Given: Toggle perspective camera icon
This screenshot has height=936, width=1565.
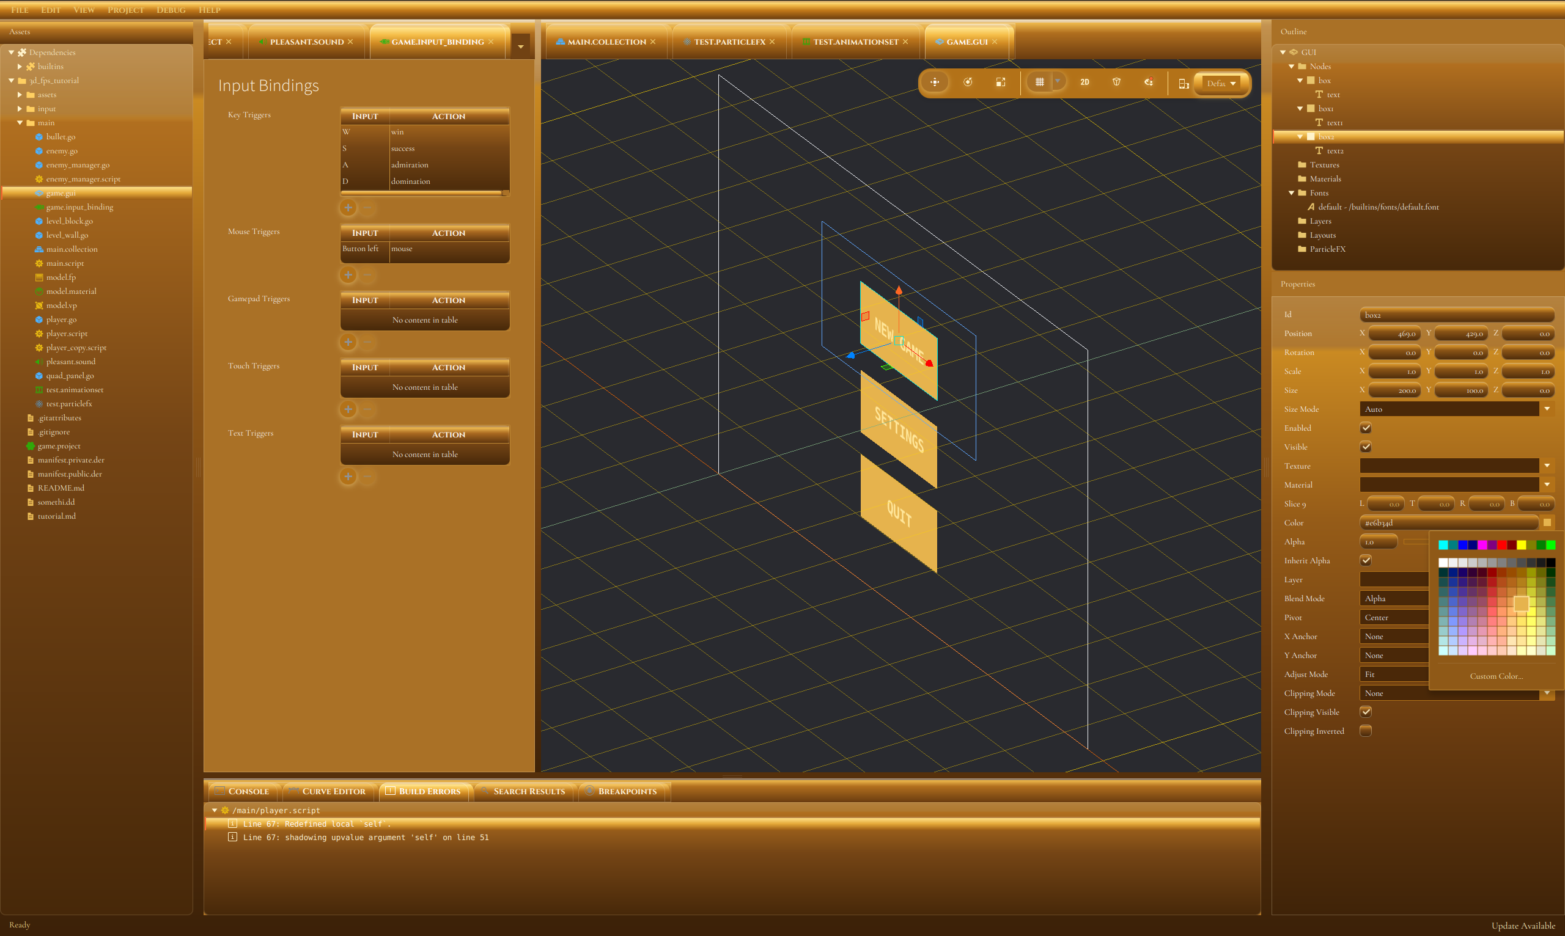Looking at the screenshot, I should (1116, 82).
